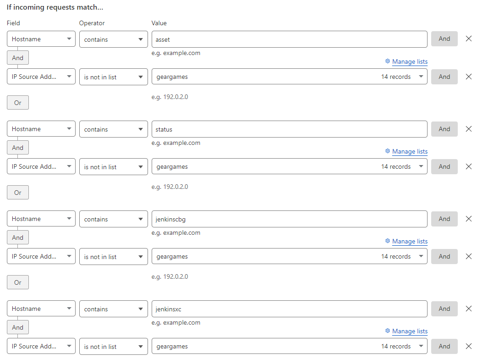This screenshot has height=359, width=477.
Task: Click Manage lists link below asset row
Action: tap(410, 62)
